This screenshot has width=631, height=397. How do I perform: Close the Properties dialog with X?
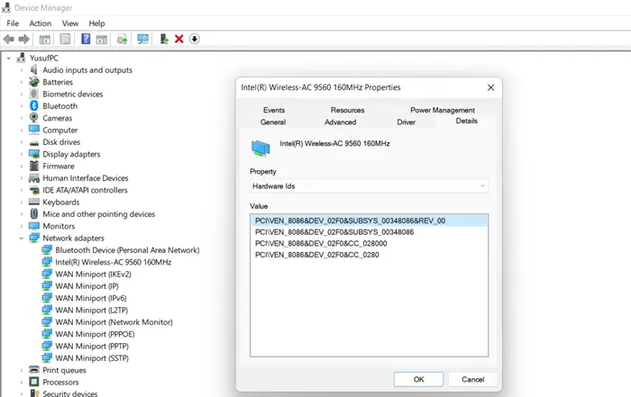490,87
